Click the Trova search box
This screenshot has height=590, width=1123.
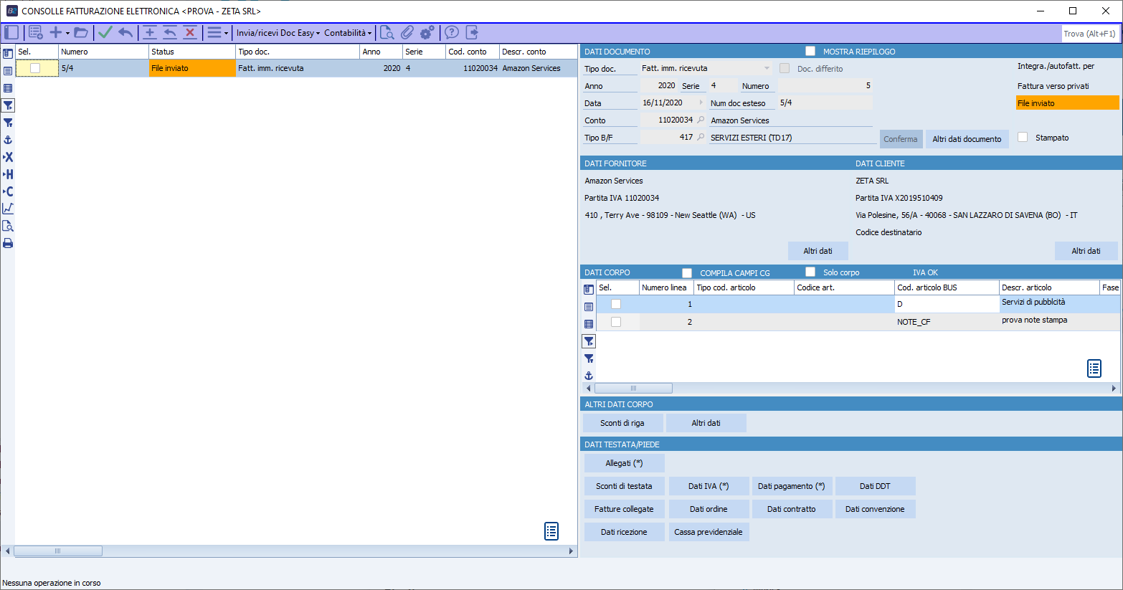point(1090,34)
